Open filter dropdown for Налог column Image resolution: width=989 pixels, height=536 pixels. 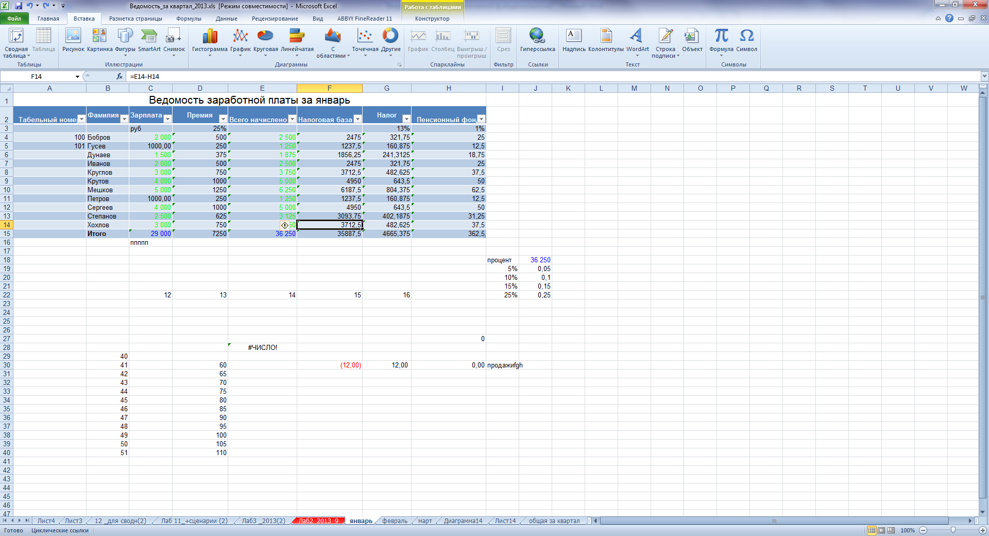[x=406, y=119]
